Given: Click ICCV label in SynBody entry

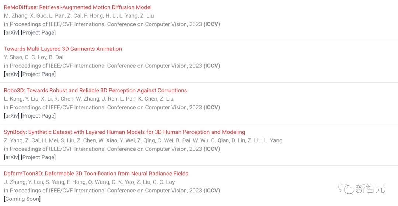Looking at the screenshot, I should click(212, 149).
